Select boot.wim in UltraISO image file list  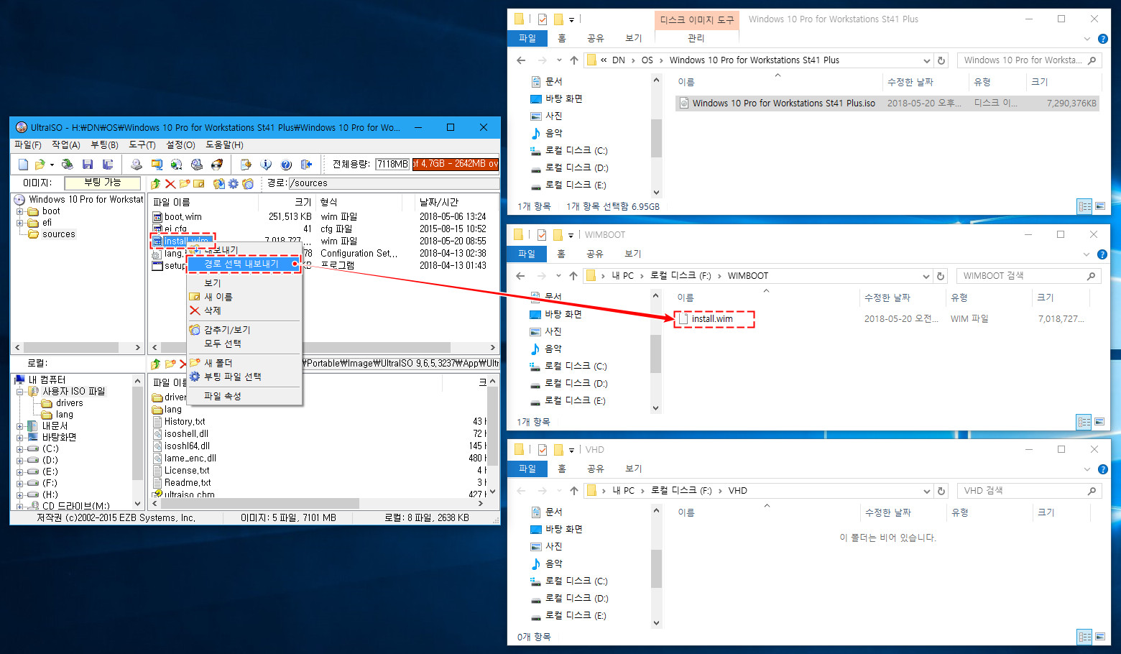[183, 217]
